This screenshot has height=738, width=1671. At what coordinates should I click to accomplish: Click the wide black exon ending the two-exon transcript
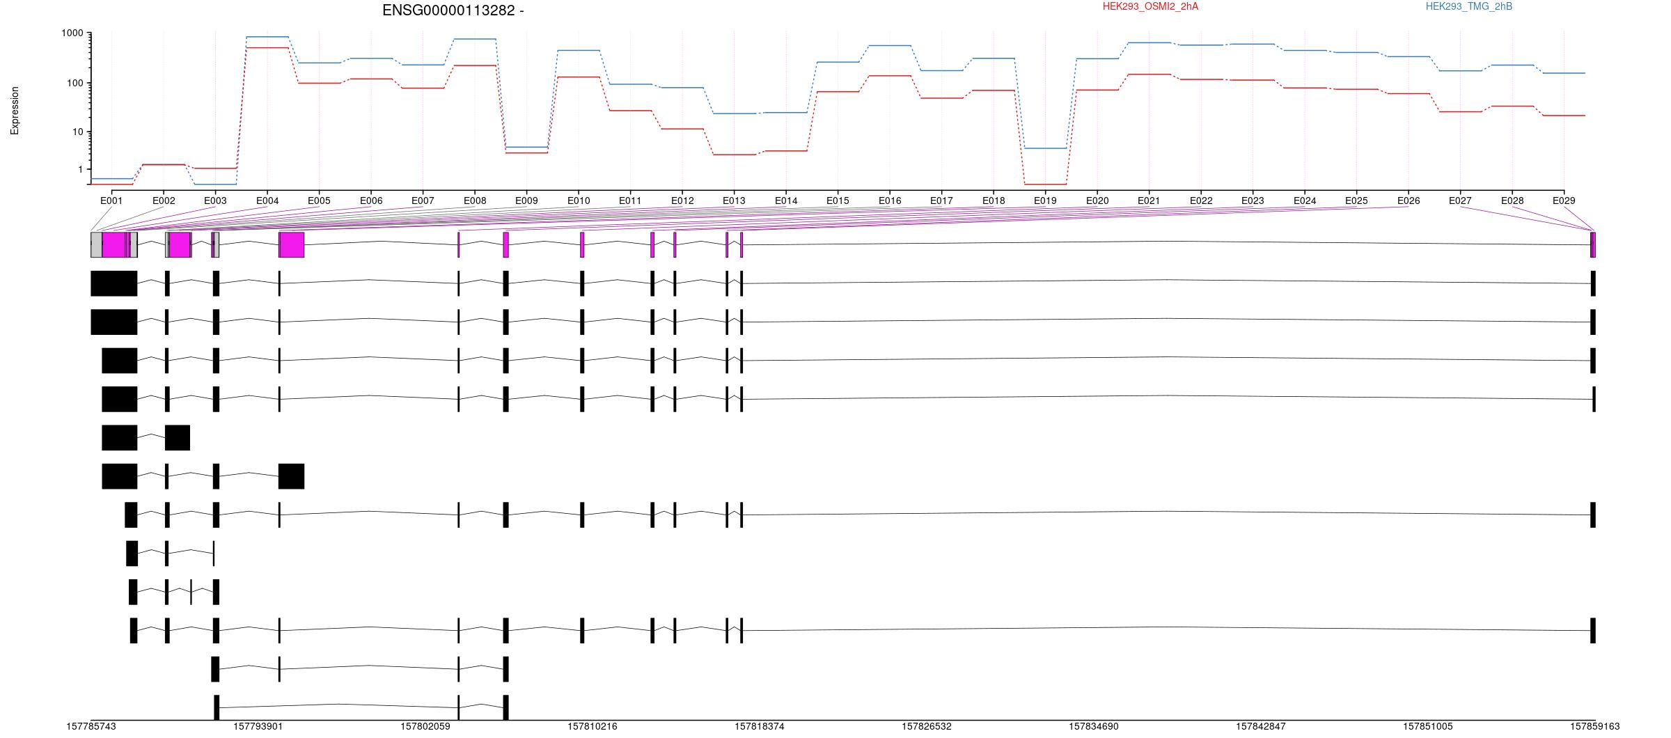point(178,437)
